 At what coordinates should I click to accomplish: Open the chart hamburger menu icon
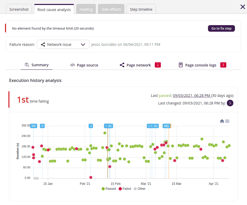pos(227,121)
